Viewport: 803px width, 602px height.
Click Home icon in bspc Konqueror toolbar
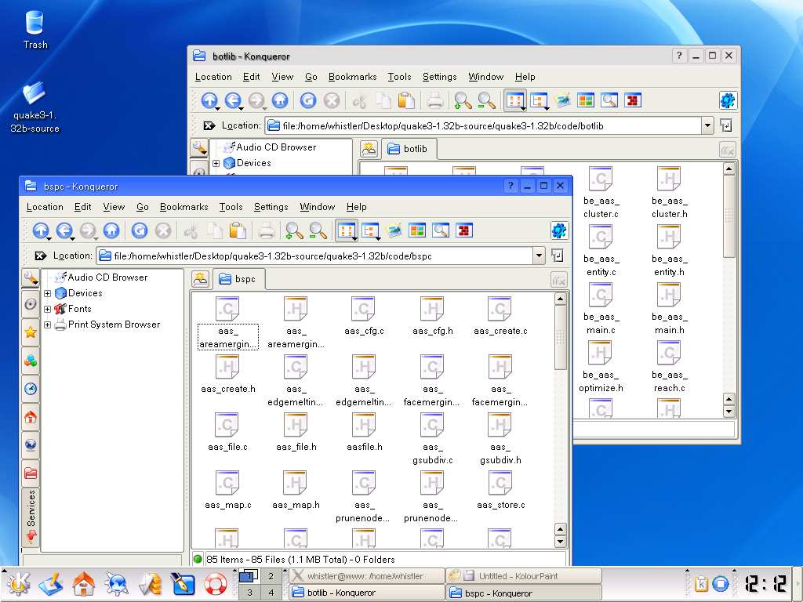(x=111, y=231)
